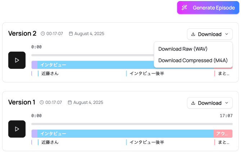Click the calendar icon beside Version 1 date

70,102
